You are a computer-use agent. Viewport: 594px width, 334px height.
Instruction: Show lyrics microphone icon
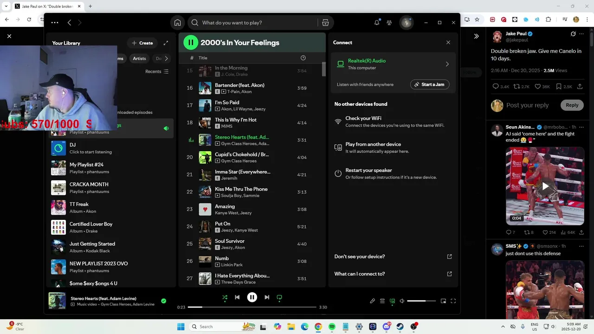(372, 301)
